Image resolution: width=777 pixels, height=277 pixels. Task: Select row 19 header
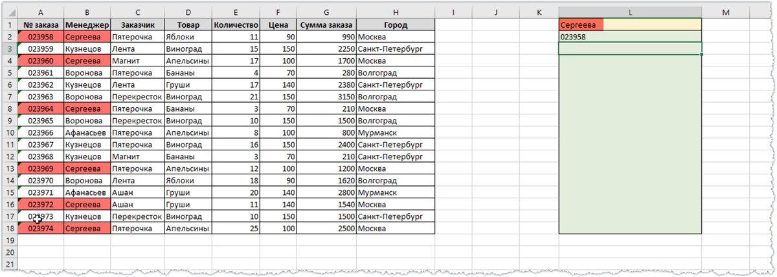[11, 241]
